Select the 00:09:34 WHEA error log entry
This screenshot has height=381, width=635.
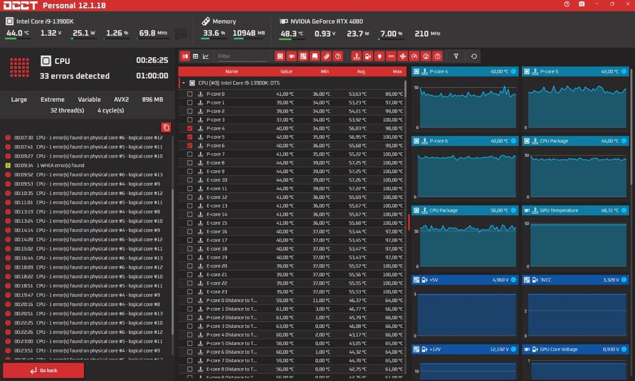click(85, 165)
